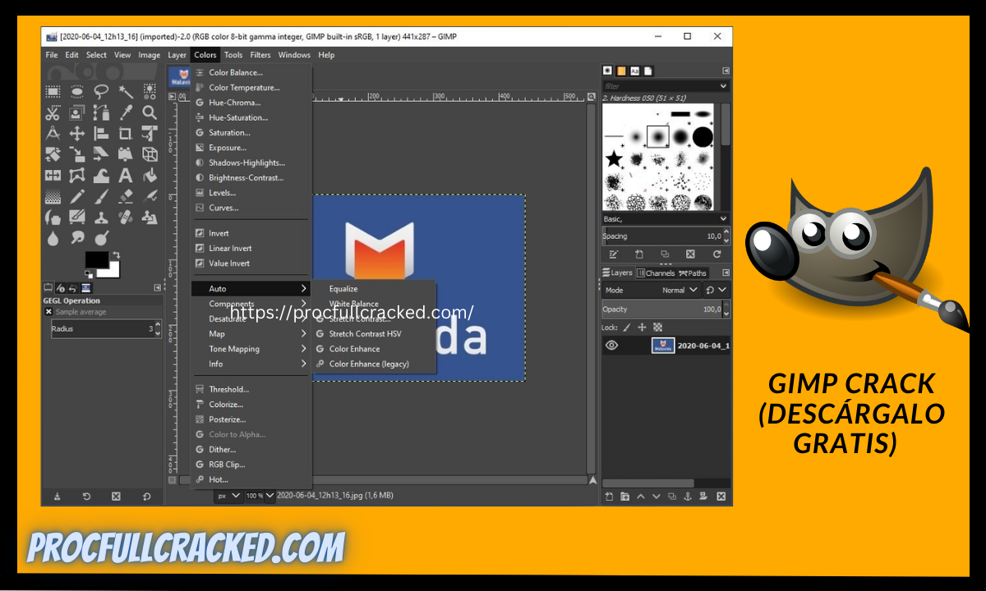
Task: Select the Measure compass tool
Action: (53, 133)
